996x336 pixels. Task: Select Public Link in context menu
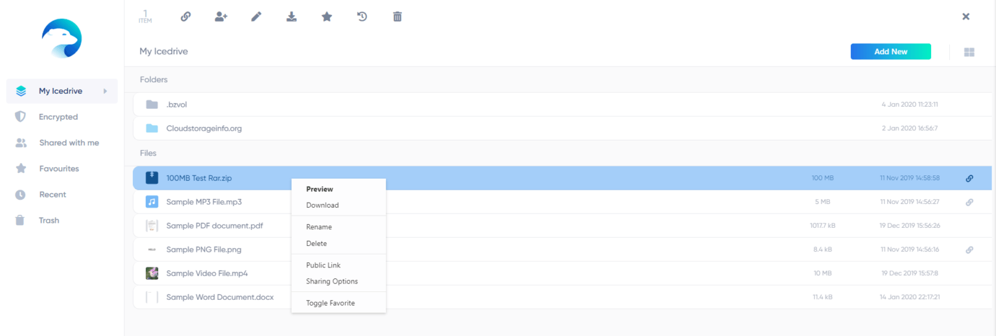pos(323,265)
